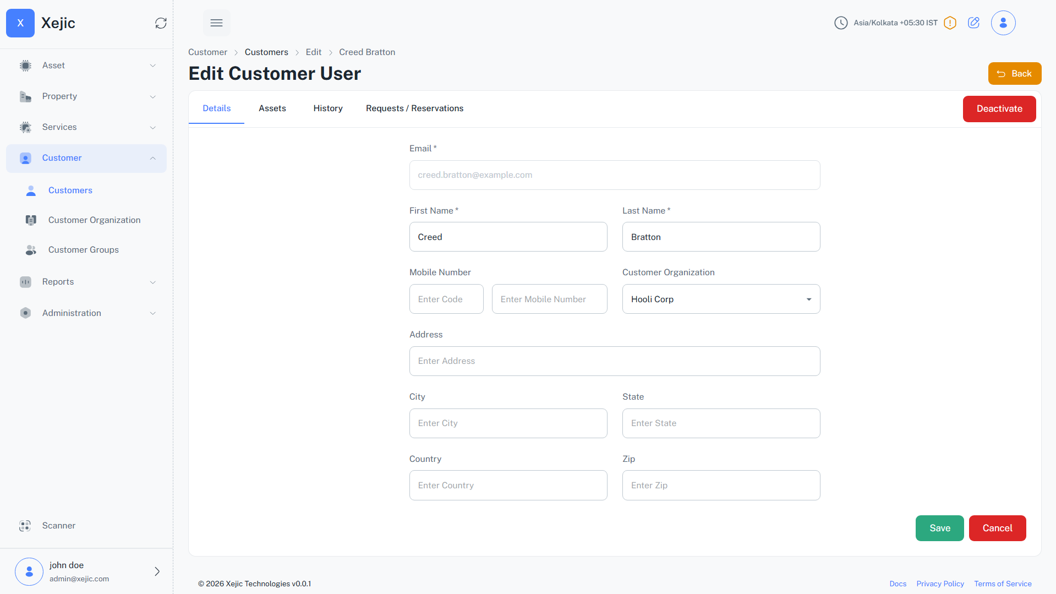Switch to the Details tab
This screenshot has height=594, width=1056.
(217, 108)
